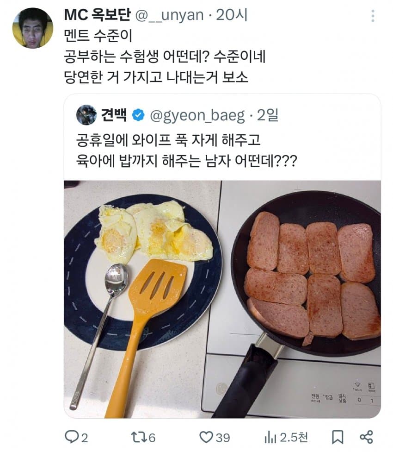
Task: Visit the @__unyan handle
Action: 169,15
